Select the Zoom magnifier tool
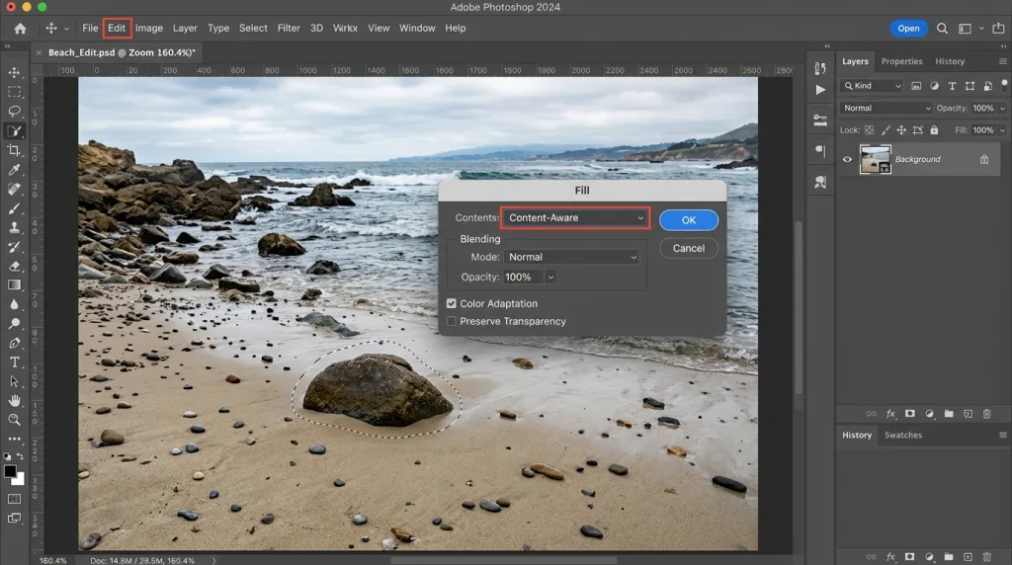 [x=14, y=420]
